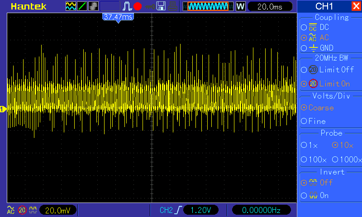This screenshot has height=217, width=362.
Task: Click the gray persistence waveform icon
Action: [x=93, y=6]
